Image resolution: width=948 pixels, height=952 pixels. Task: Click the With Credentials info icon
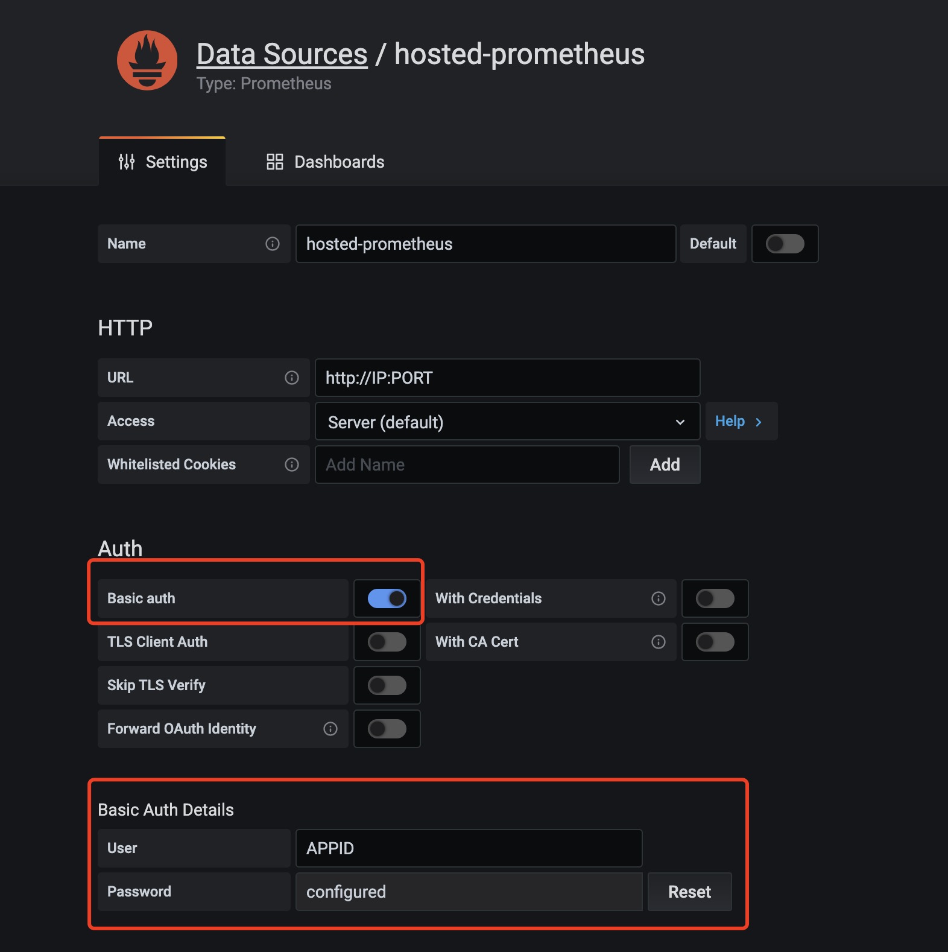659,598
